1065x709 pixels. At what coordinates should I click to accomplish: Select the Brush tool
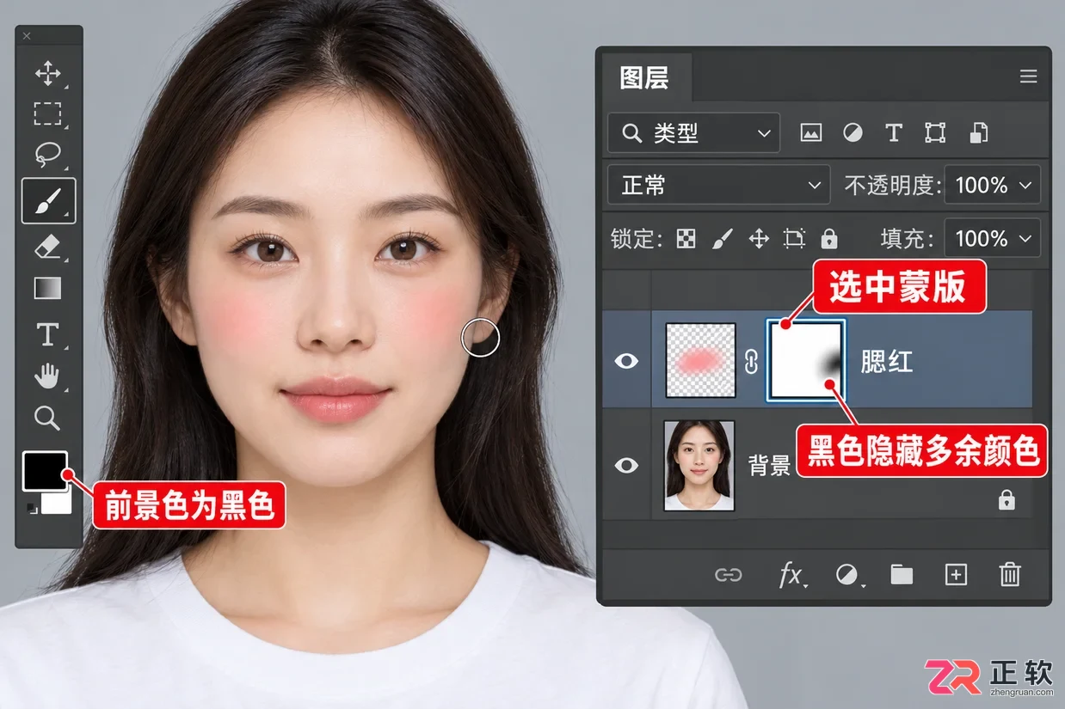tap(48, 200)
